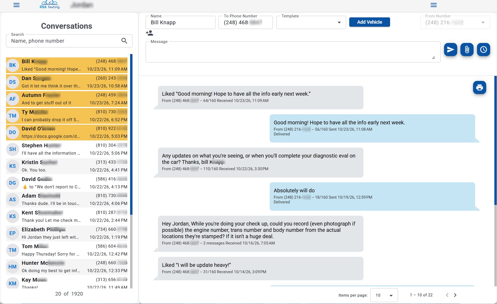
Task: Schedule message with the clock button
Action: click(483, 50)
